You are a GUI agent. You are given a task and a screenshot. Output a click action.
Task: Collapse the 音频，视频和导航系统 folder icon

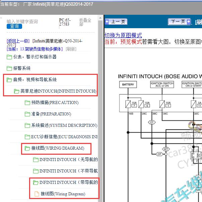pyautogui.click(x=9, y=80)
